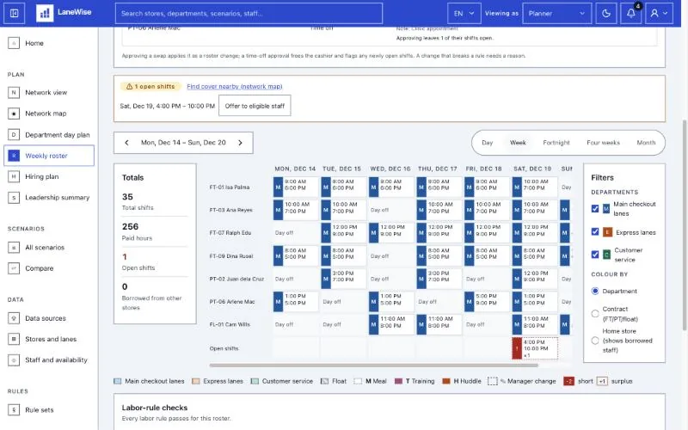Open the Saturday 4:00 PM open shift
The image size is (688, 430).
click(x=535, y=348)
